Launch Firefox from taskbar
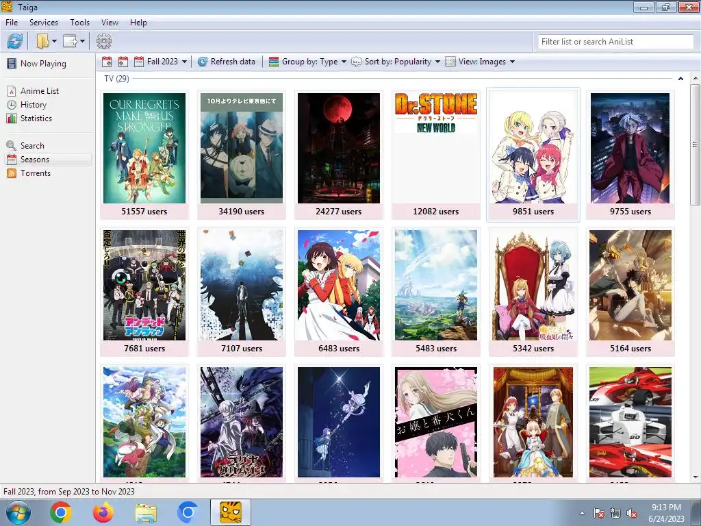The width and height of the screenshot is (701, 526). tap(103, 512)
